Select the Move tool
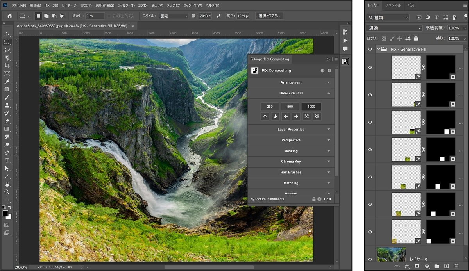Image resolution: width=469 pixels, height=271 pixels. (x=7, y=34)
